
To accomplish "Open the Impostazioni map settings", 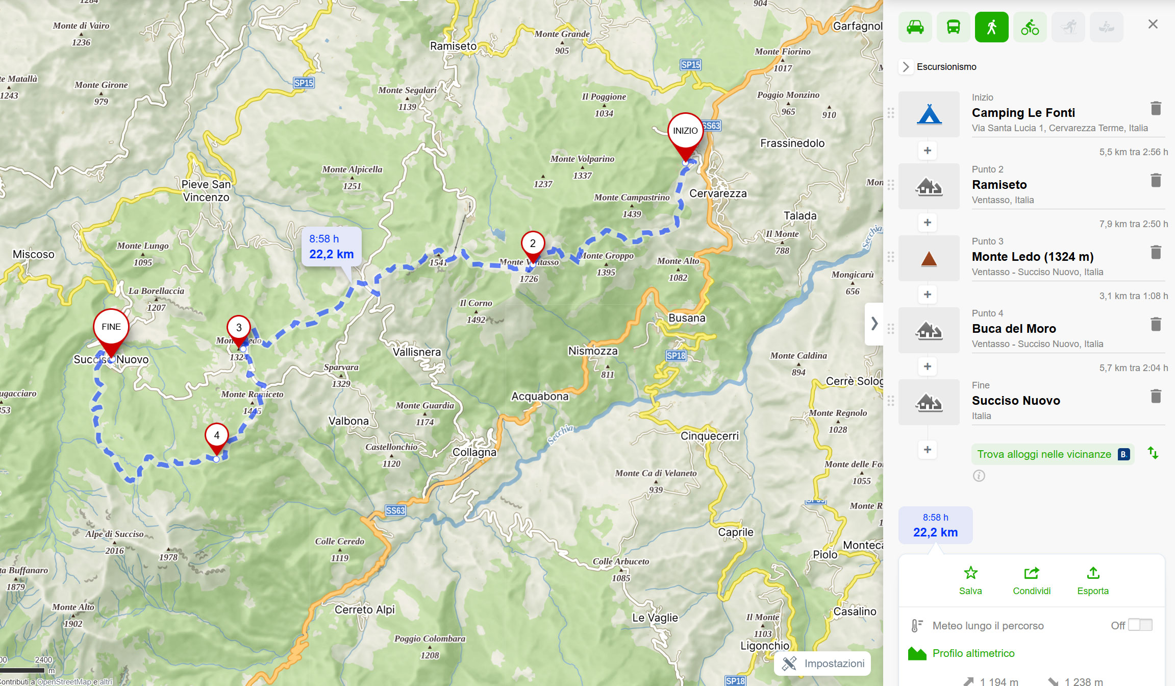I will click(822, 664).
